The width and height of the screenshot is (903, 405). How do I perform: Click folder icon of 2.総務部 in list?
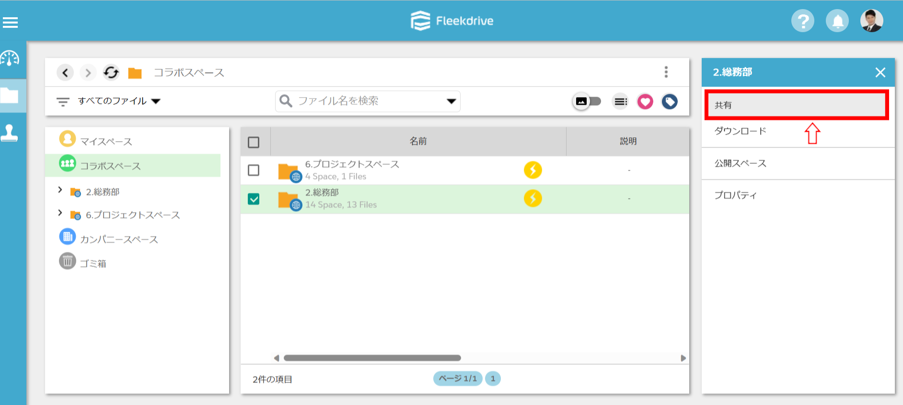point(289,201)
